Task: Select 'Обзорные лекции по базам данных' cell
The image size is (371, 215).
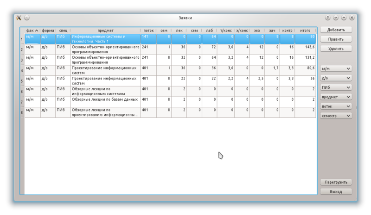Action: [x=106, y=102]
